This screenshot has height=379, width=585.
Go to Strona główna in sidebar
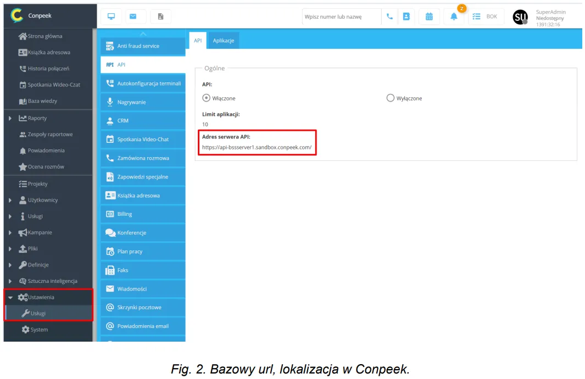pyautogui.click(x=44, y=36)
